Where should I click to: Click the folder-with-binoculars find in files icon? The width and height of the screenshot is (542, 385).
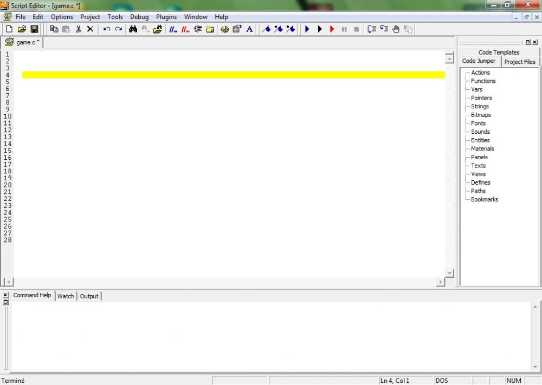(158, 29)
